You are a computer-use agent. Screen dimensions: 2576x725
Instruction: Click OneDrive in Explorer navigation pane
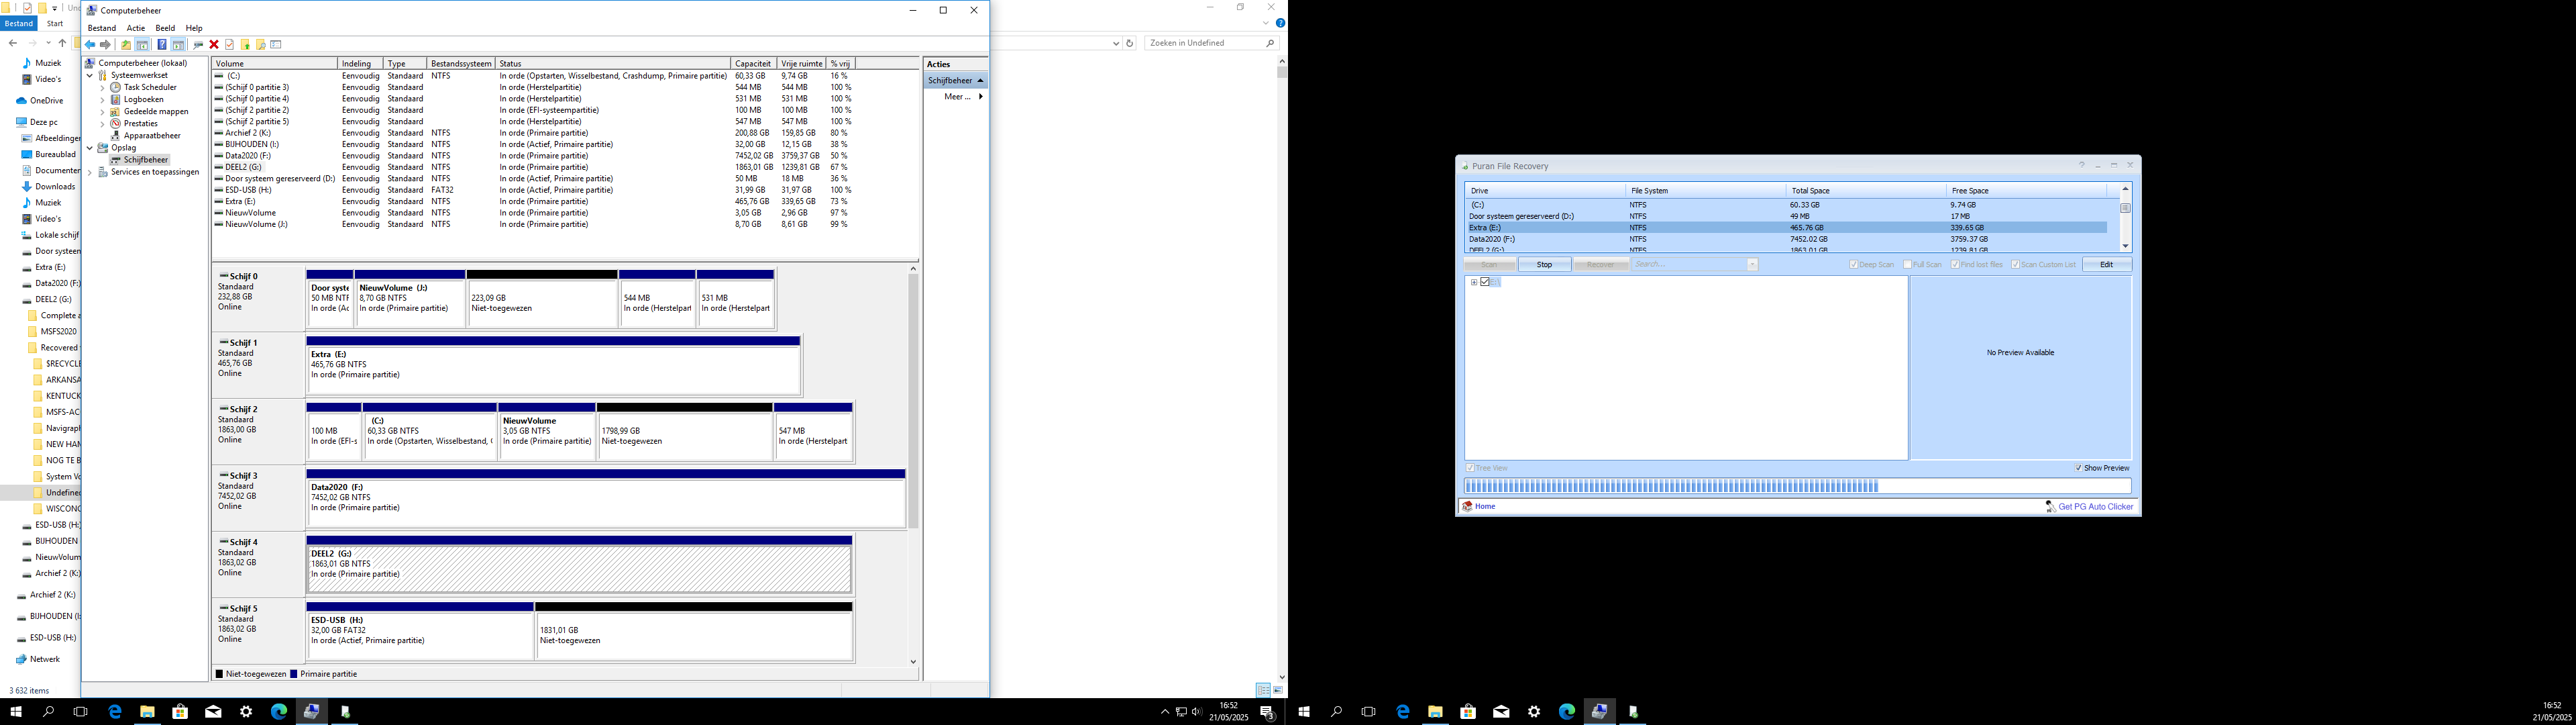click(46, 100)
